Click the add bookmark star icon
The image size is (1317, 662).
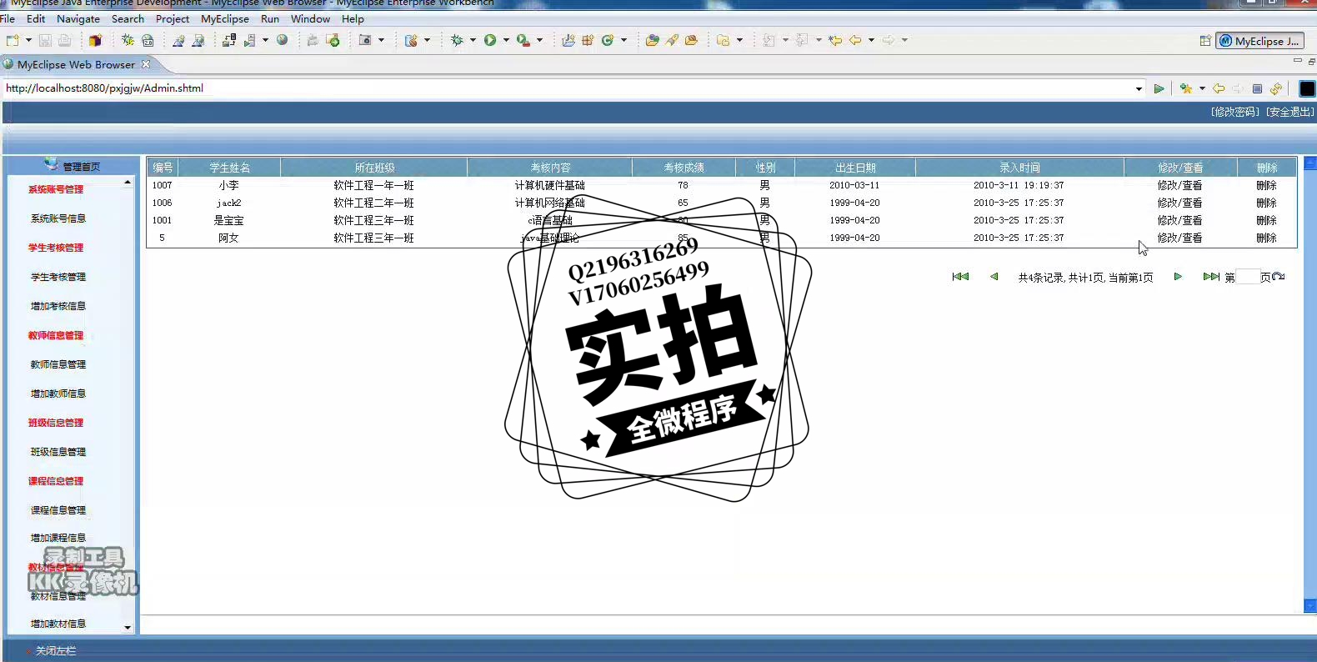pyautogui.click(x=1186, y=88)
